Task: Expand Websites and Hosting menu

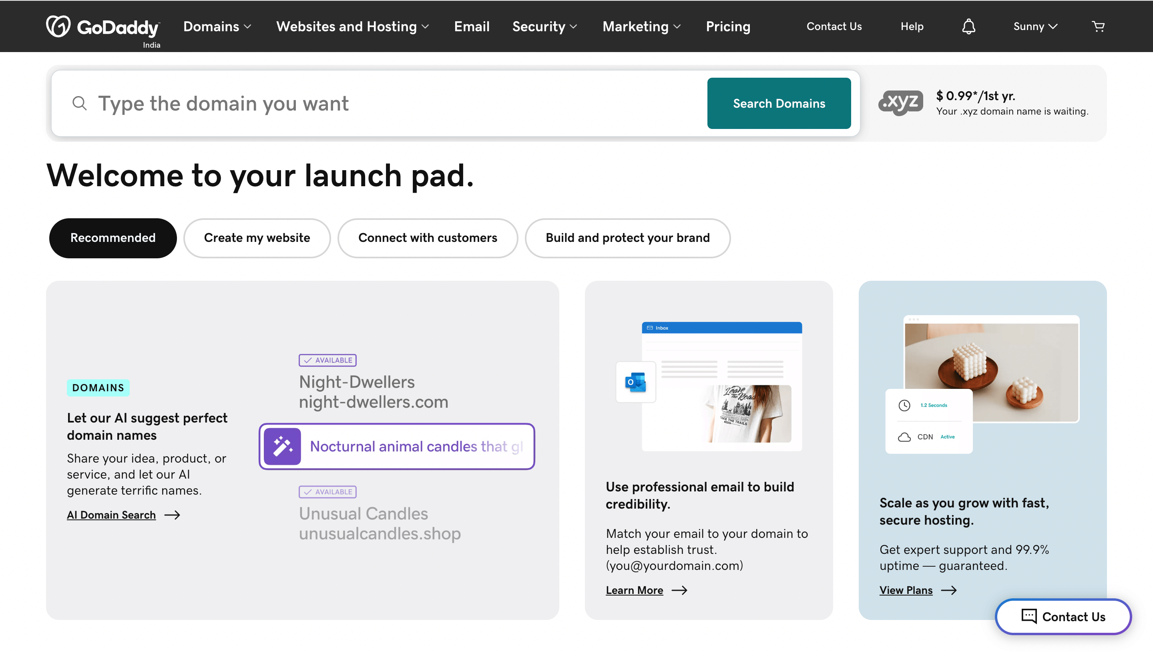Action: pos(352,26)
